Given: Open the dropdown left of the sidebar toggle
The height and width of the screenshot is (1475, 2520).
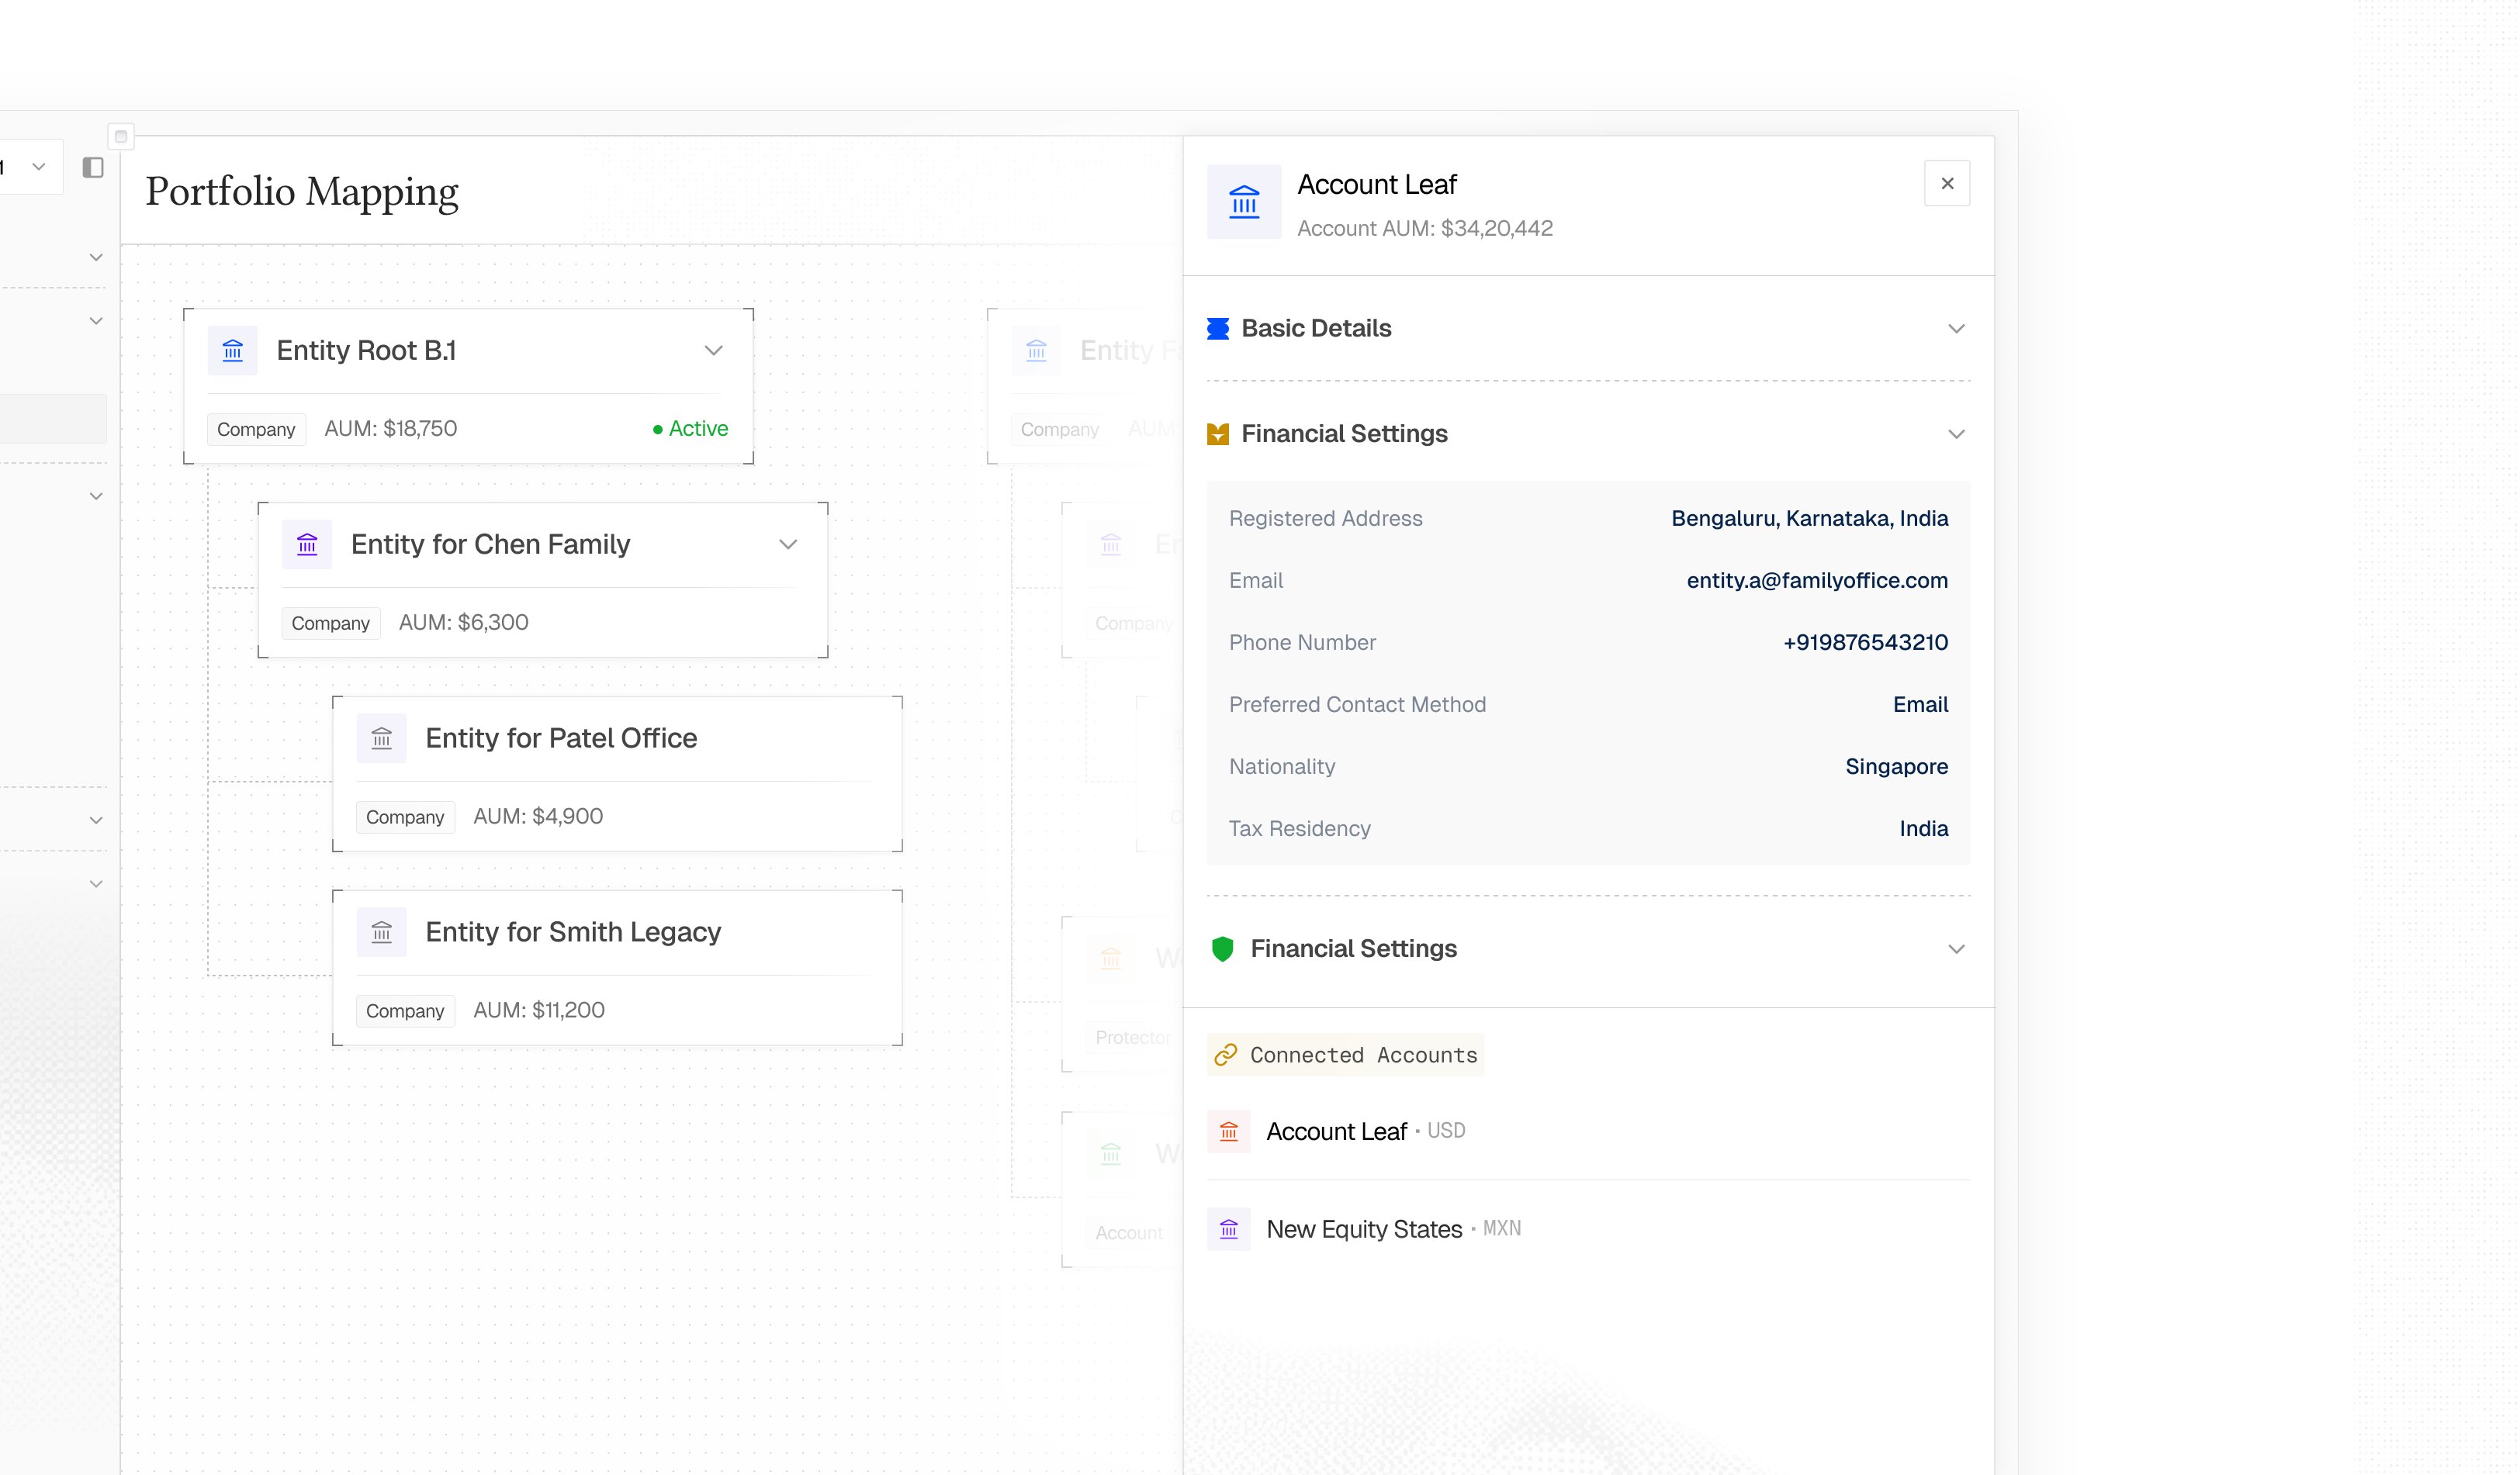Looking at the screenshot, I should (x=38, y=167).
